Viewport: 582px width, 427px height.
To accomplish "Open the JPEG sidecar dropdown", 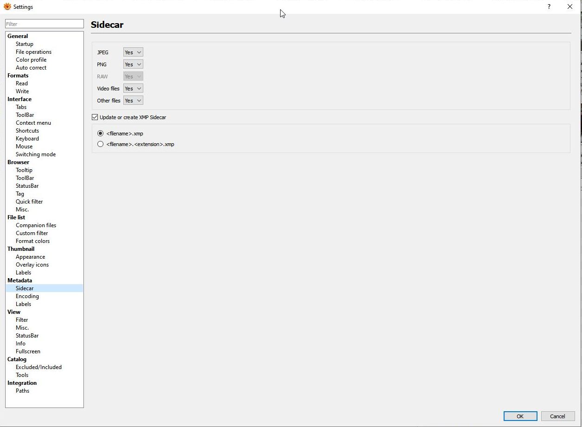I will click(133, 52).
